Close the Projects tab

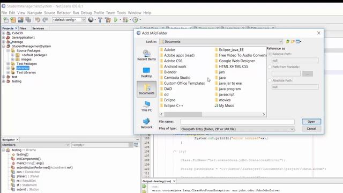tap(16, 28)
